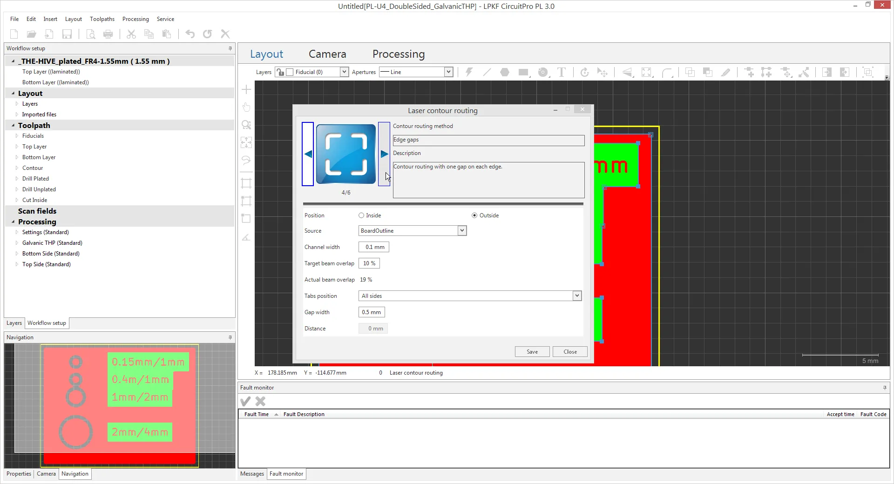Click the Copy icon
This screenshot has width=894, height=484.
pyautogui.click(x=149, y=34)
